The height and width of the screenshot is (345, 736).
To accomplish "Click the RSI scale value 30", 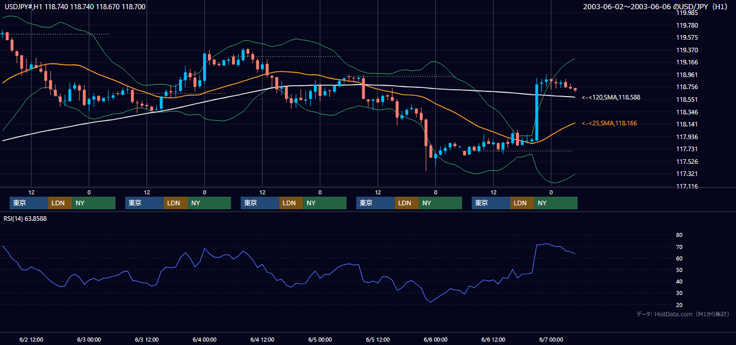I will click(x=679, y=293).
